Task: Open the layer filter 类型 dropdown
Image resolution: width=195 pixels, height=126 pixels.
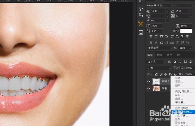Action: click(x=155, y=62)
